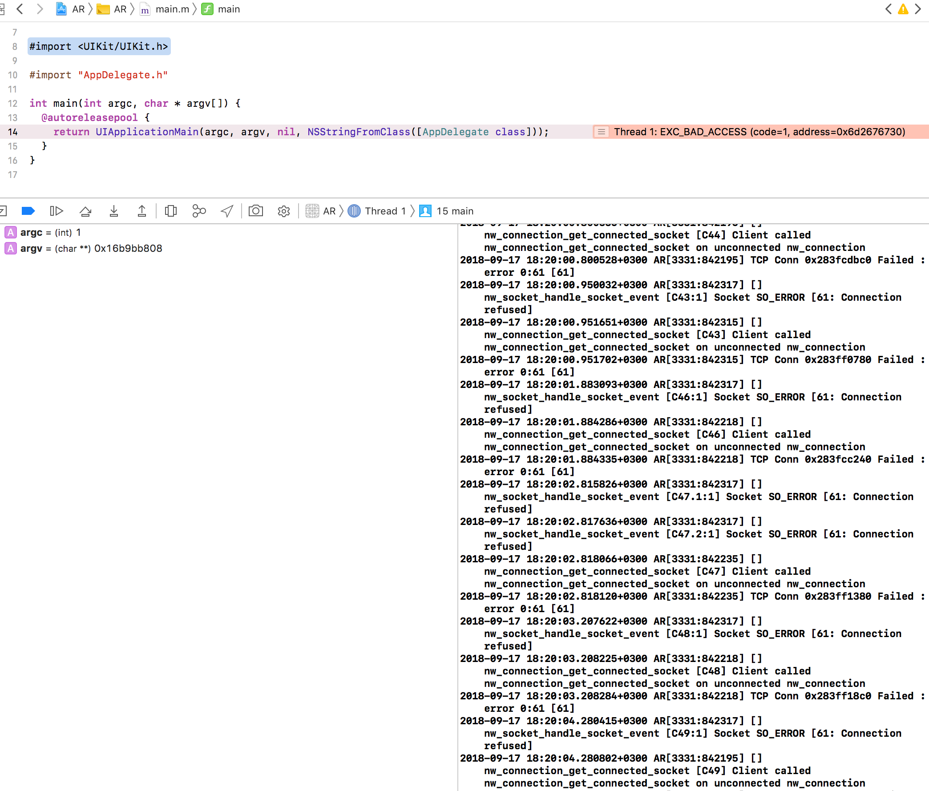The height and width of the screenshot is (791, 929).
Task: Deactivate breakpoints with the blue flag
Action: point(28,211)
